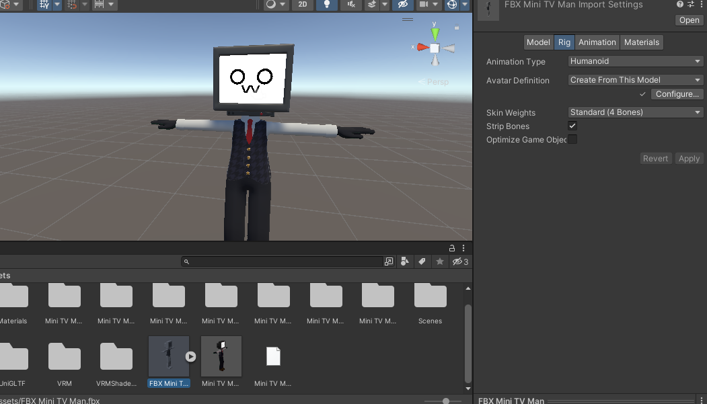707x404 pixels.
Task: Toggle scene lighting bulb
Action: 327,5
